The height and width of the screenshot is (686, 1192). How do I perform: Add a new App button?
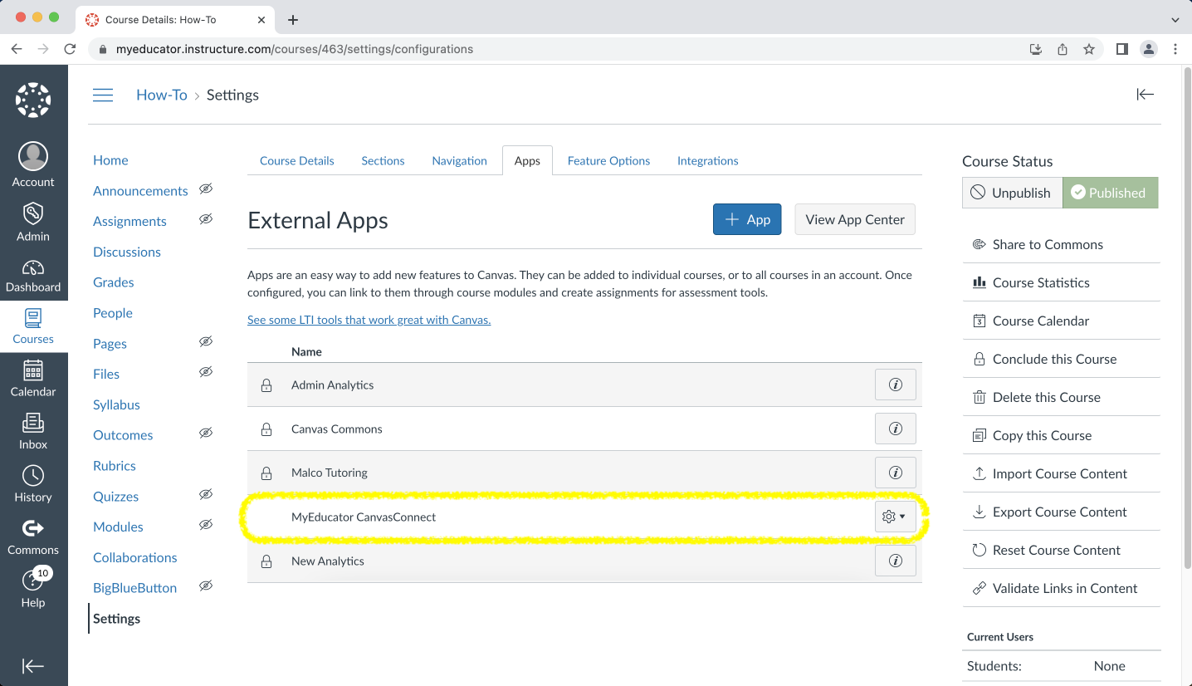747,219
